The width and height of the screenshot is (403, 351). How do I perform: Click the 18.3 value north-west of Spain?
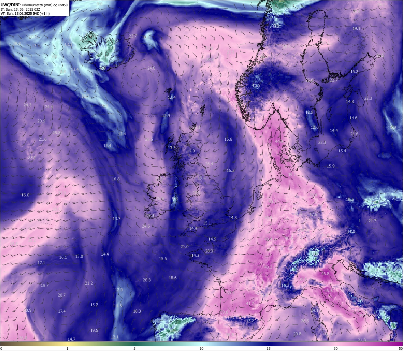click(x=137, y=311)
